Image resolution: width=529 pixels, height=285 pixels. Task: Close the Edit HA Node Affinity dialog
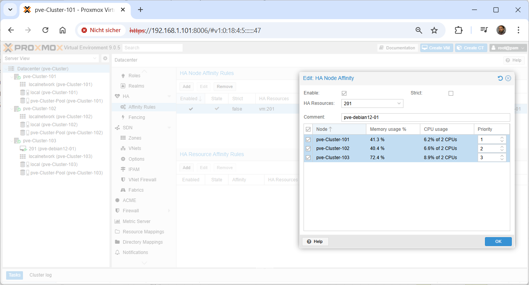point(508,78)
